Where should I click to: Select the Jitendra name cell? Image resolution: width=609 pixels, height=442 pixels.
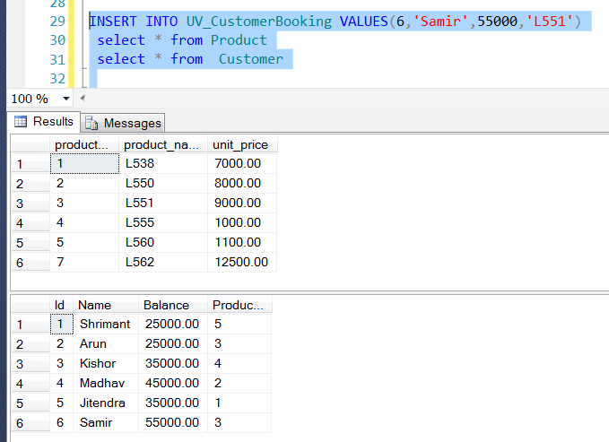coord(106,403)
